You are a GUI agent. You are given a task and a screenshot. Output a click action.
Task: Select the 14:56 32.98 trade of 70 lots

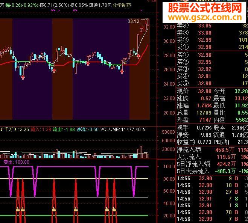pos(212,212)
